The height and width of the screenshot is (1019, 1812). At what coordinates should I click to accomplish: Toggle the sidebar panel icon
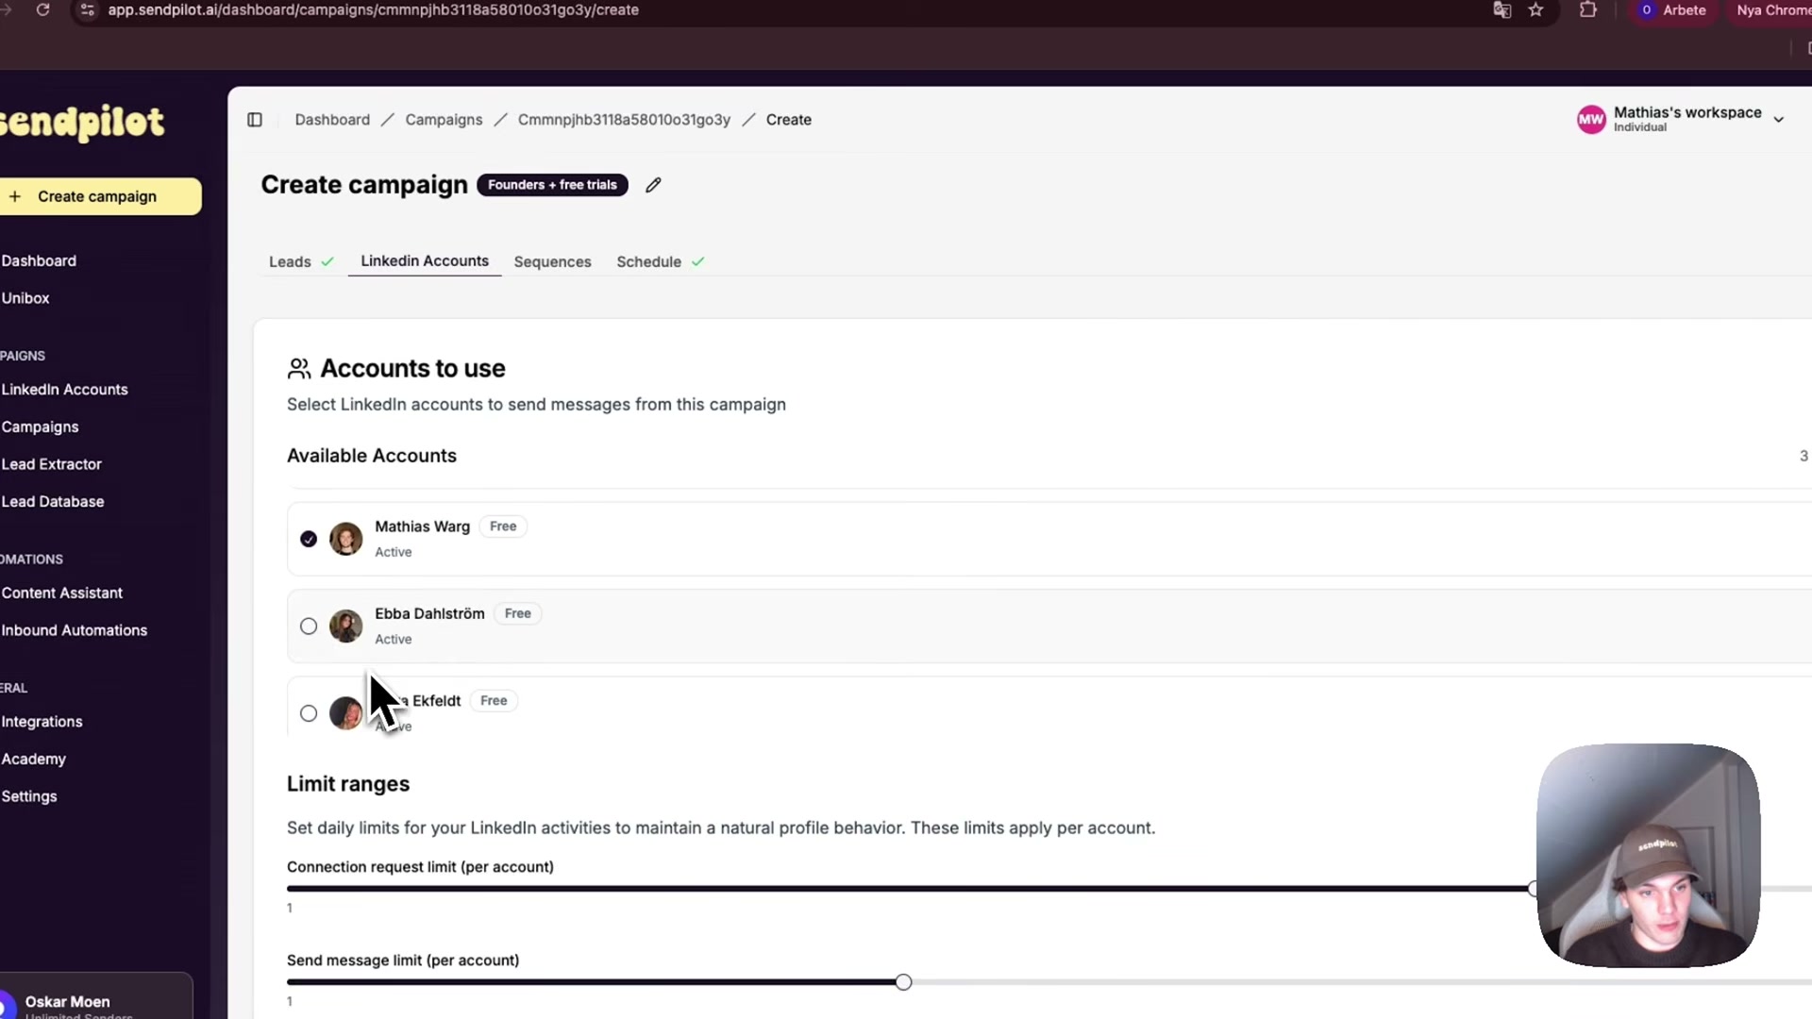tap(255, 120)
